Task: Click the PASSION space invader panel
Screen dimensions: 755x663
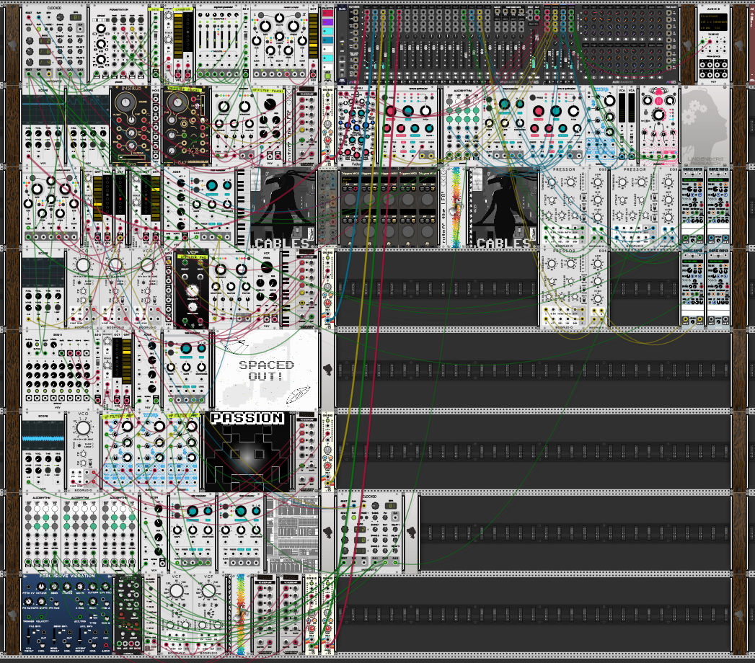Action: (248, 451)
